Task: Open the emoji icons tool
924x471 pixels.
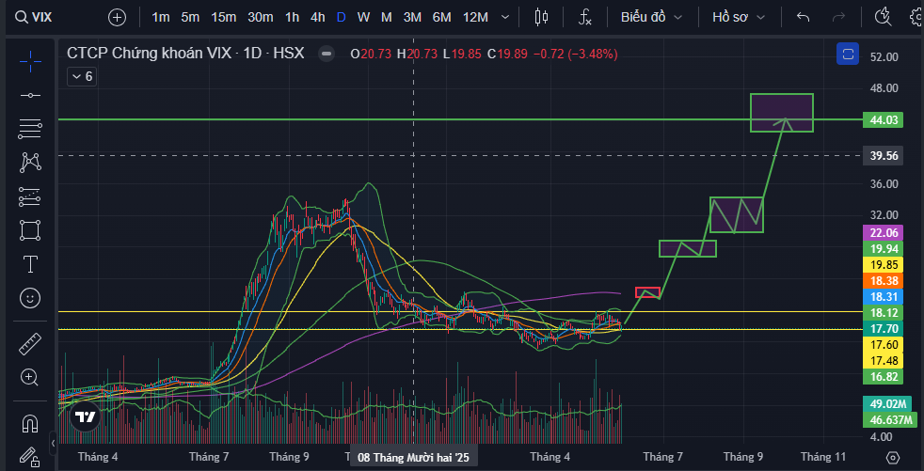Action: pyautogui.click(x=30, y=298)
